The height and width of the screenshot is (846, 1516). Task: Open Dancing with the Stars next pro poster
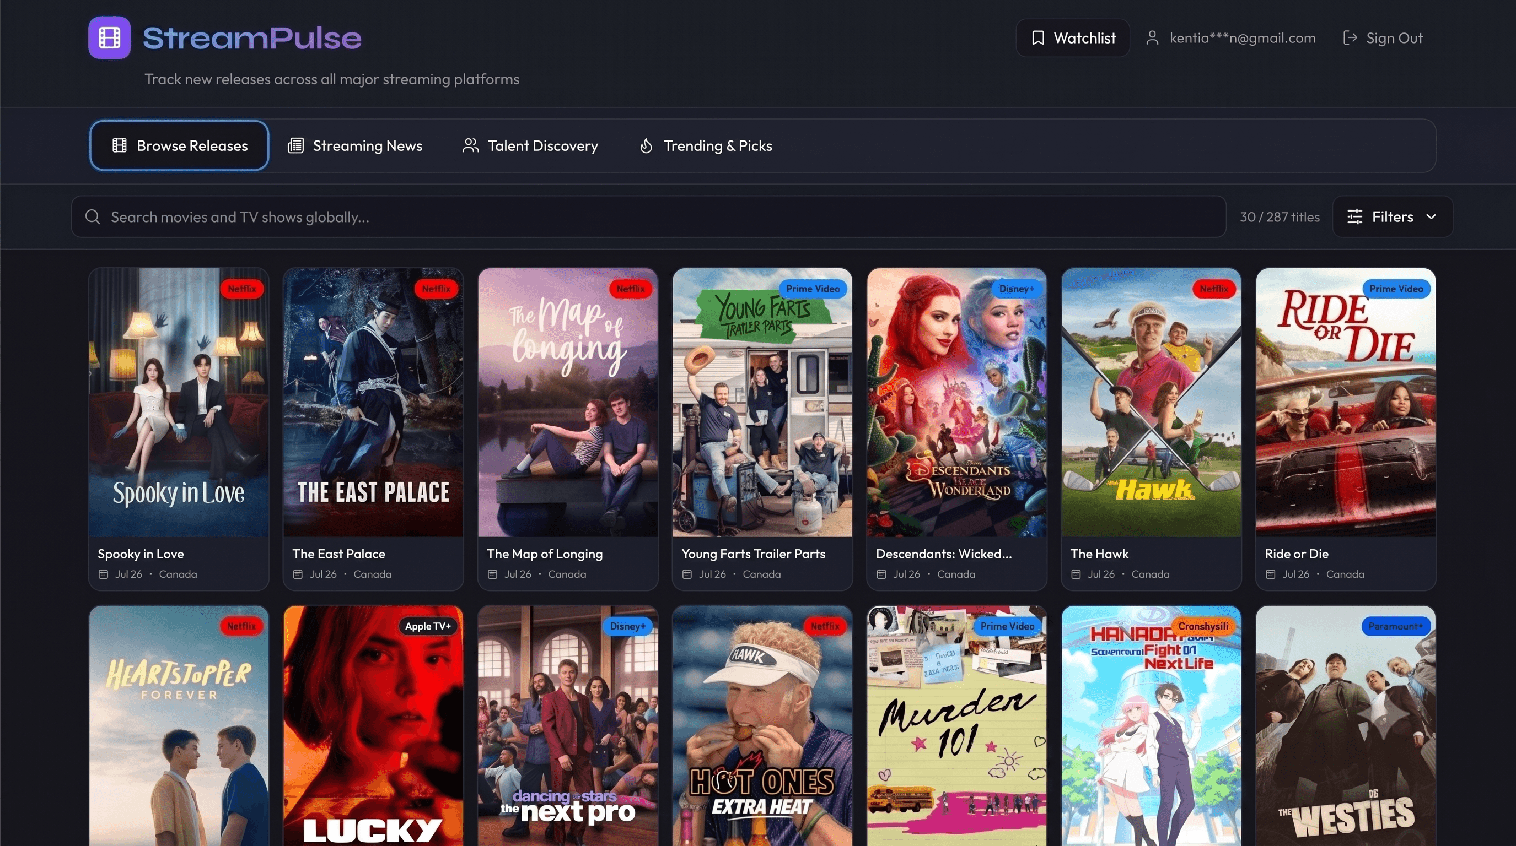coord(568,726)
